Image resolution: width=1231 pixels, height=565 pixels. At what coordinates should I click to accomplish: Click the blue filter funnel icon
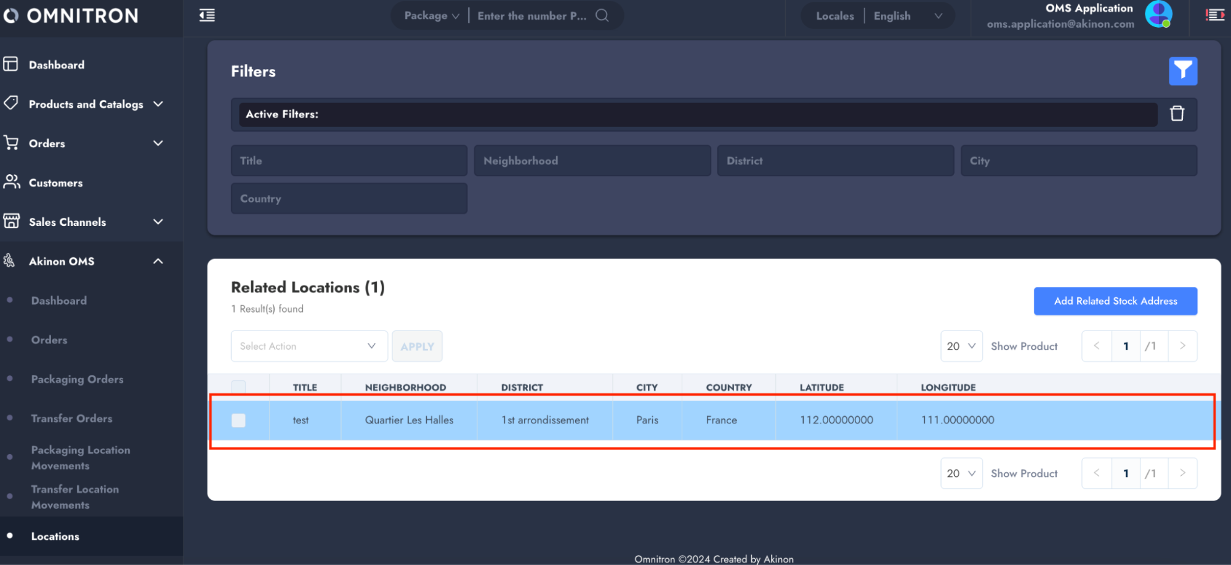(x=1182, y=71)
